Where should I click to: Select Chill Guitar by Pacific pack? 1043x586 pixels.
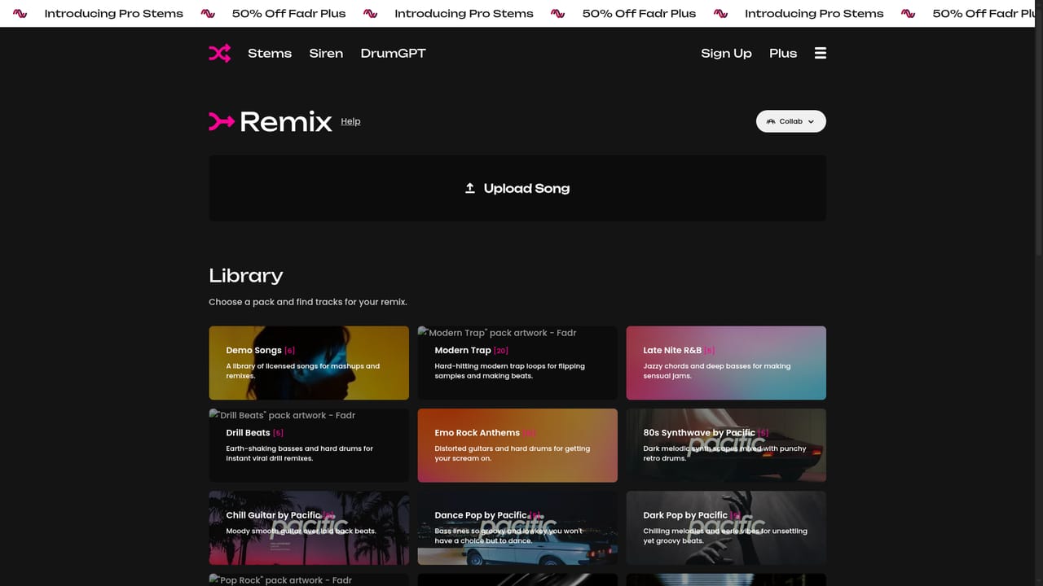point(309,527)
